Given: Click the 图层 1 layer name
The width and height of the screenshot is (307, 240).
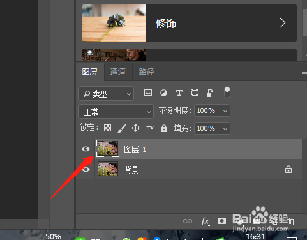Looking at the screenshot, I should (x=135, y=149).
